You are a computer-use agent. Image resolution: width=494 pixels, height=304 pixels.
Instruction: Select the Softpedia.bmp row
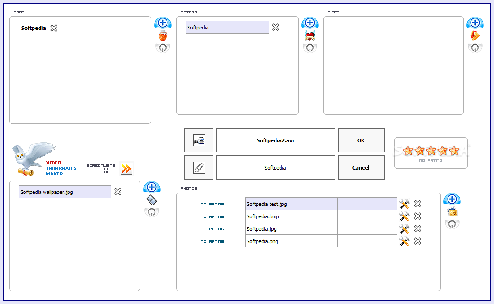pyautogui.click(x=321, y=216)
